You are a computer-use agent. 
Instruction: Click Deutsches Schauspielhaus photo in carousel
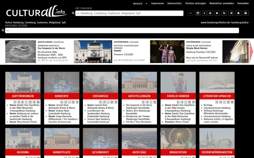pos(93,51)
